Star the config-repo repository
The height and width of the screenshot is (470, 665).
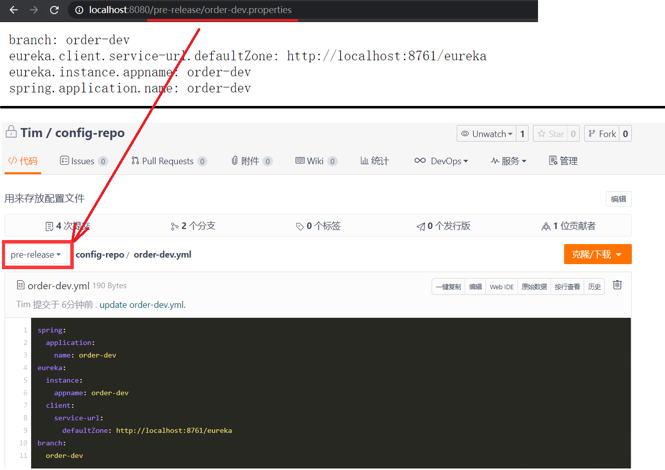pos(551,134)
